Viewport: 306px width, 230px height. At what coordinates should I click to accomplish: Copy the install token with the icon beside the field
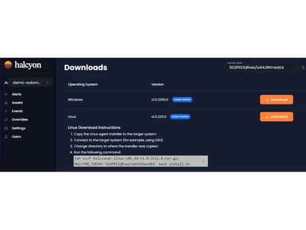(x=303, y=67)
